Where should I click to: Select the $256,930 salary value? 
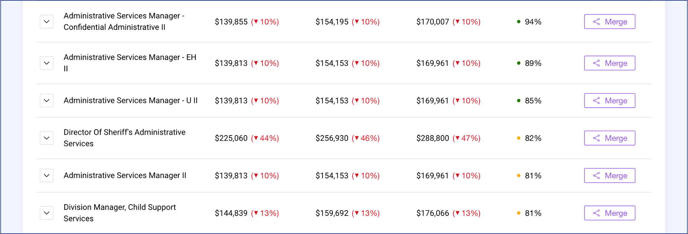click(x=332, y=138)
